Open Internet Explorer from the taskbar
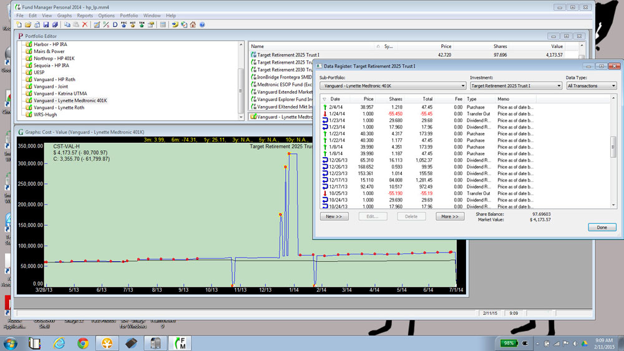 pyautogui.click(x=59, y=343)
